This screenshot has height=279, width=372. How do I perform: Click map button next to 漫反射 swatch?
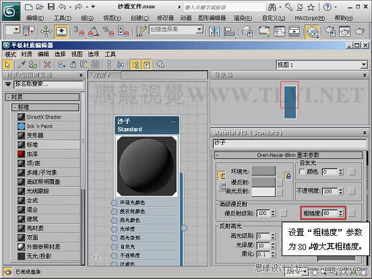(x=280, y=182)
